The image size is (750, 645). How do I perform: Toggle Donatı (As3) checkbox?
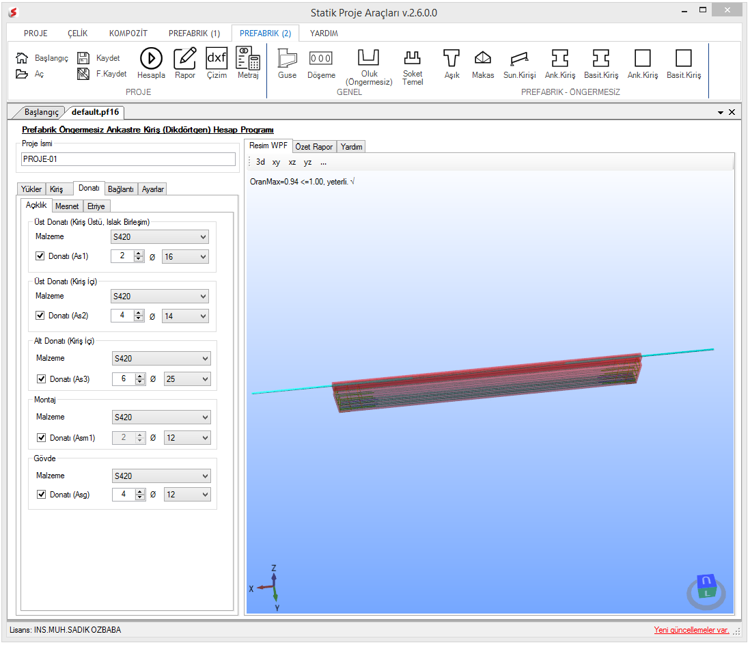[x=42, y=379]
